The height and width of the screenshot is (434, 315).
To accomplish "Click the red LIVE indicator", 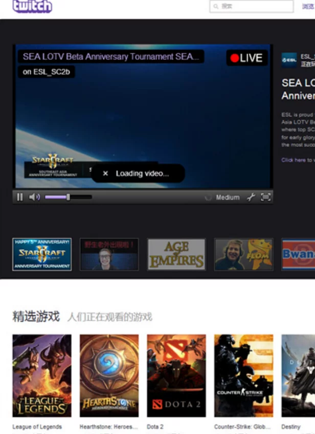I will coord(246,58).
